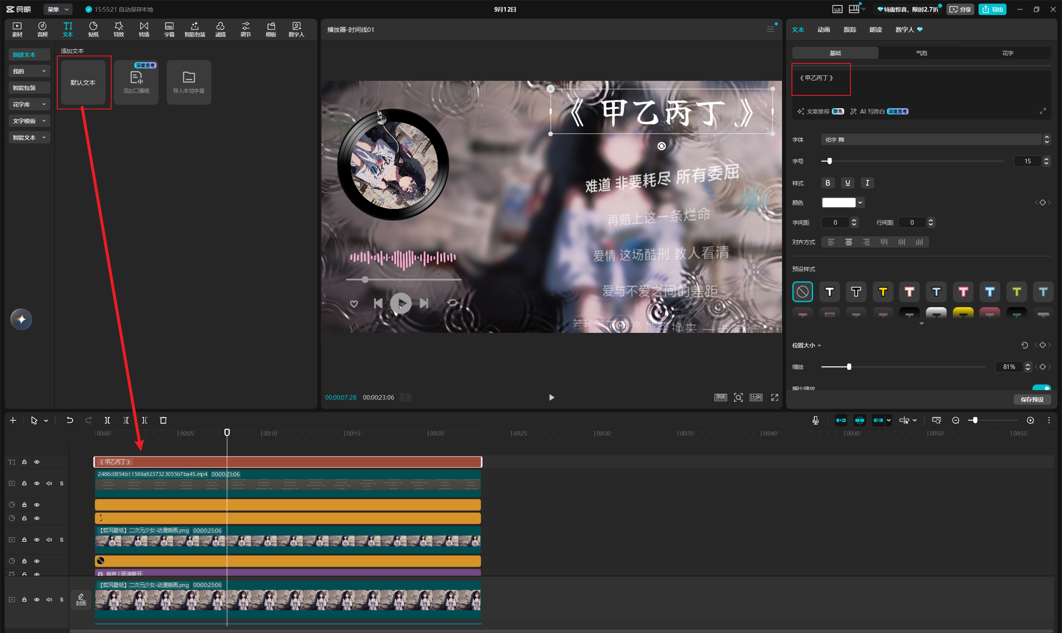Open the 转场 transitions panel

coord(144,29)
